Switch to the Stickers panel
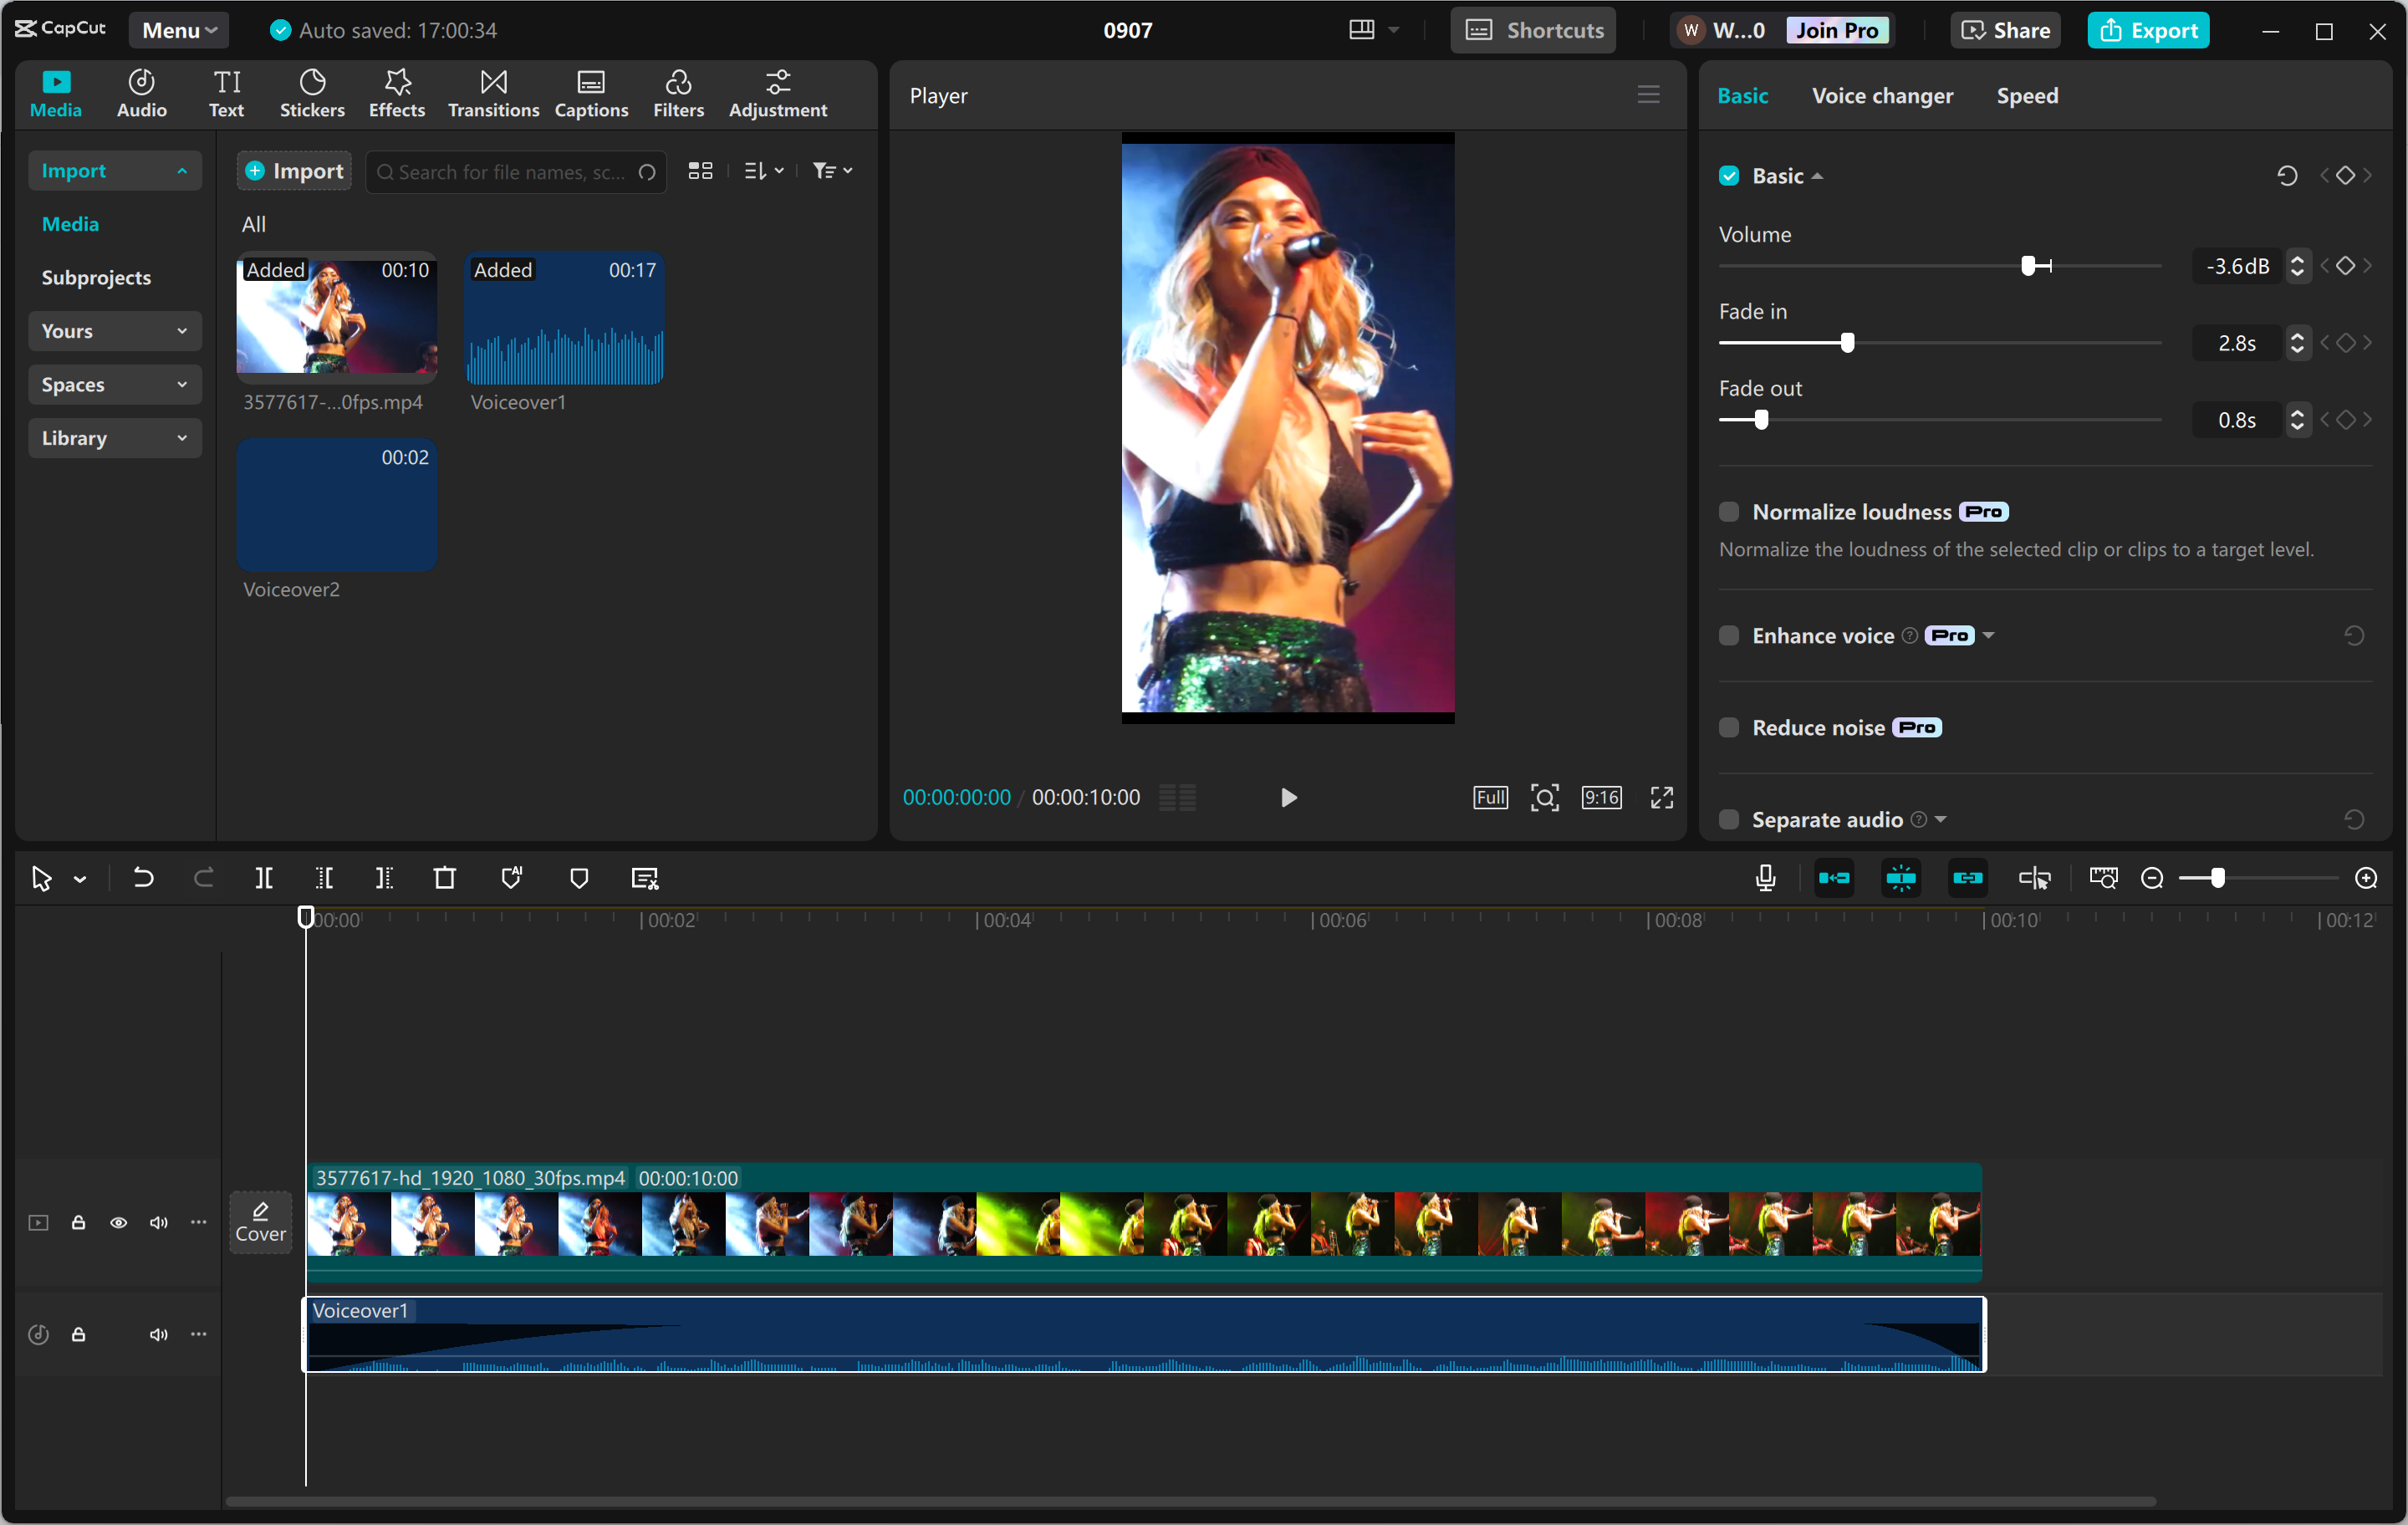The width and height of the screenshot is (2408, 1525). click(x=312, y=92)
